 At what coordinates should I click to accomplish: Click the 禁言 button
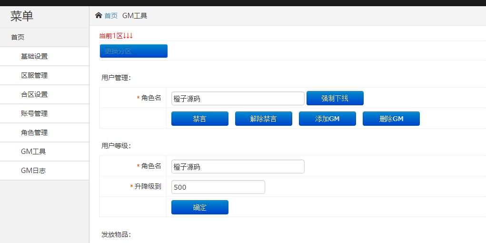tap(200, 119)
